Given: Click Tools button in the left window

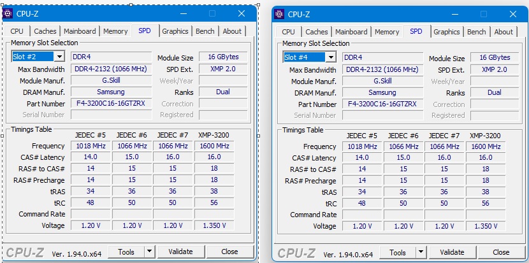Looking at the screenshot, I should [x=126, y=252].
